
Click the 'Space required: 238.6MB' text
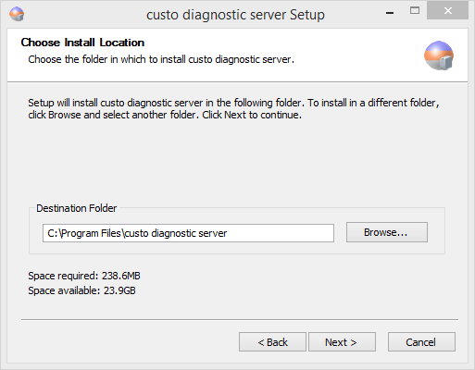tap(84, 276)
